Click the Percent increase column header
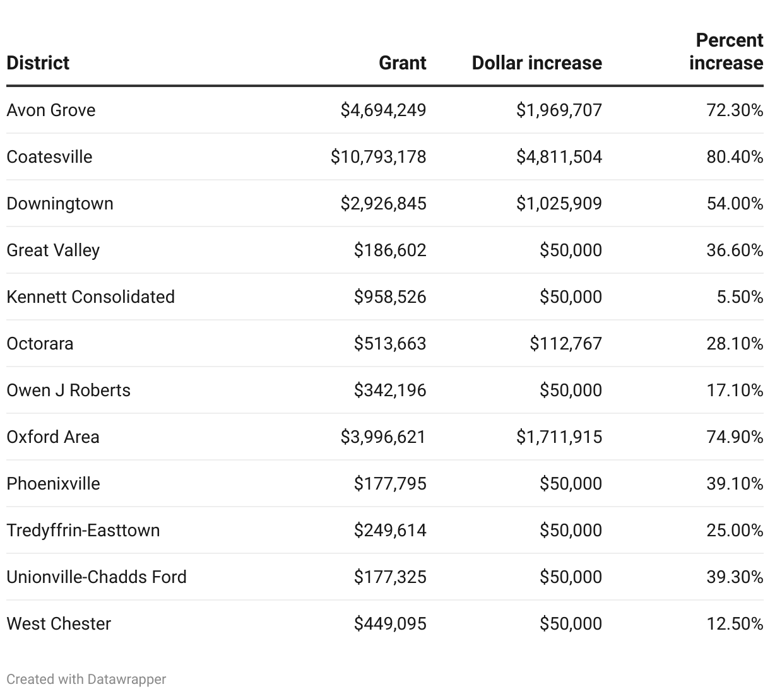 (x=726, y=52)
